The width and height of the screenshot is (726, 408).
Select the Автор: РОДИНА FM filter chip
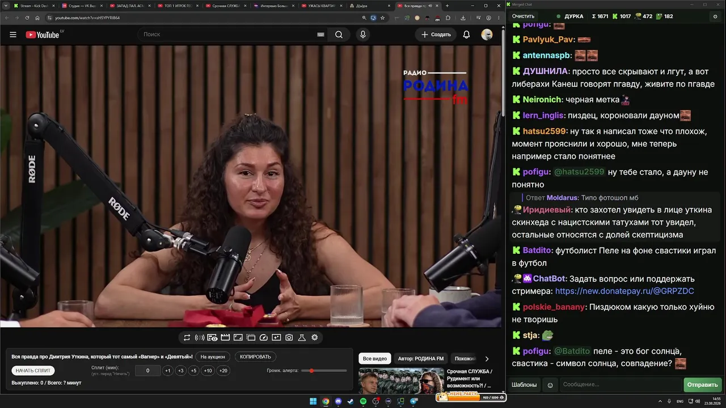tap(421, 359)
